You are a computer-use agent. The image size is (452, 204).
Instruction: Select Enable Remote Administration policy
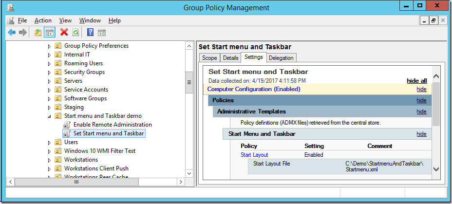click(113, 125)
